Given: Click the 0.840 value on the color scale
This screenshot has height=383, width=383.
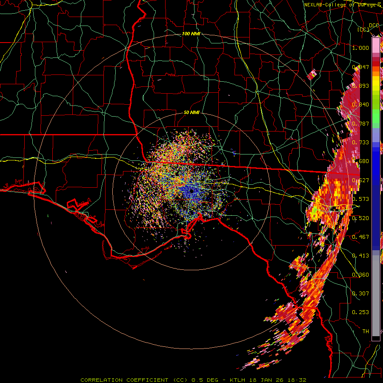Looking at the screenshot, I should [x=360, y=105].
